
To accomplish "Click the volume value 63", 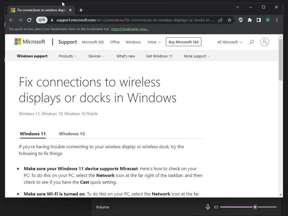I will [x=216, y=207].
